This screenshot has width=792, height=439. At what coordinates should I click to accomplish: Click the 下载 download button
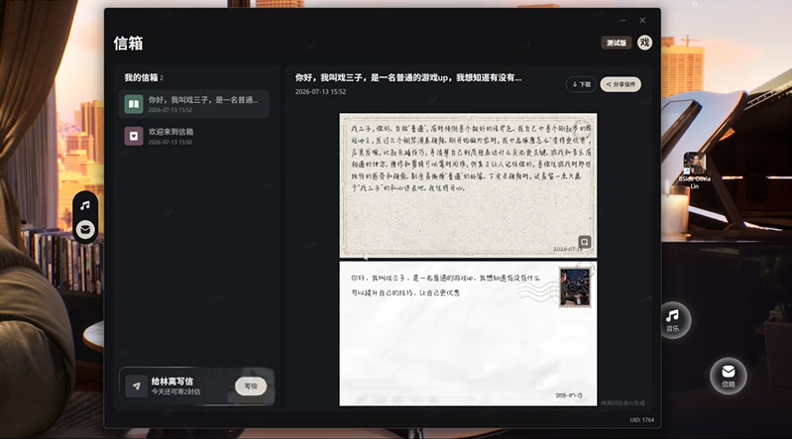point(581,84)
